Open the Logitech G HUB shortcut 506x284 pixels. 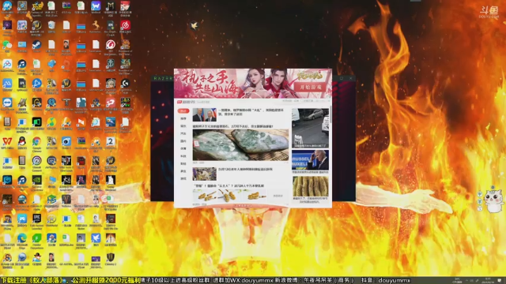pyautogui.click(x=125, y=84)
